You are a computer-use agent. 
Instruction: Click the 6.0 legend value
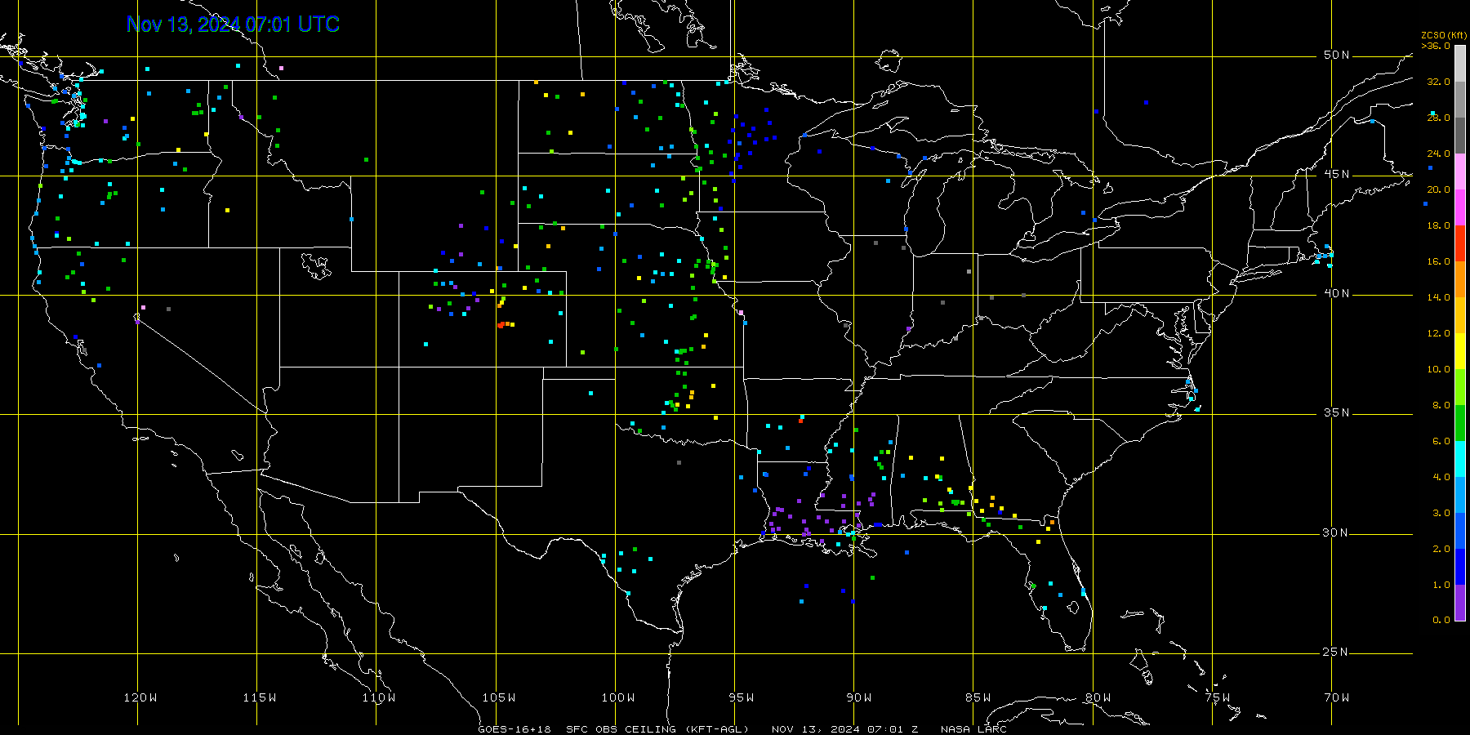pyautogui.click(x=1441, y=441)
